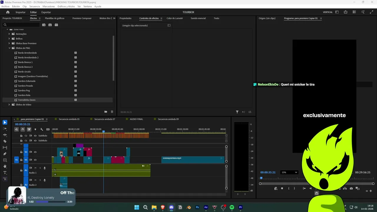Toggle snap in timeline (magnet button)
This screenshot has width=377, height=212.
(x=23, y=129)
